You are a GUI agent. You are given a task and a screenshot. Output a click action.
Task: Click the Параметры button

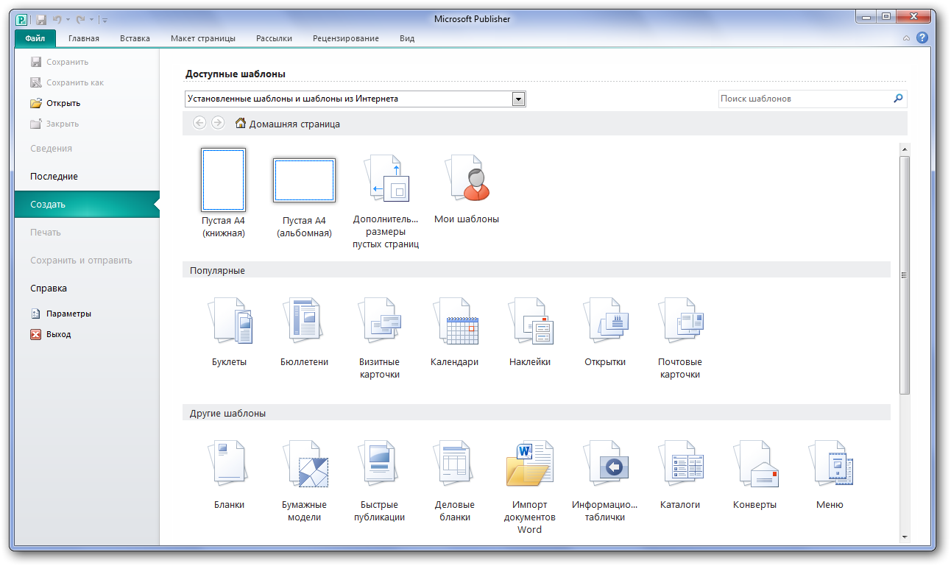(68, 314)
